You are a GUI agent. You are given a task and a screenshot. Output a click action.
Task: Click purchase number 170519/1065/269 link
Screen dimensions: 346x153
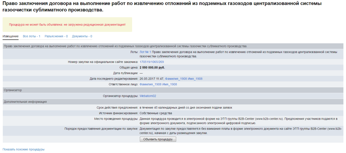[x=152, y=62]
